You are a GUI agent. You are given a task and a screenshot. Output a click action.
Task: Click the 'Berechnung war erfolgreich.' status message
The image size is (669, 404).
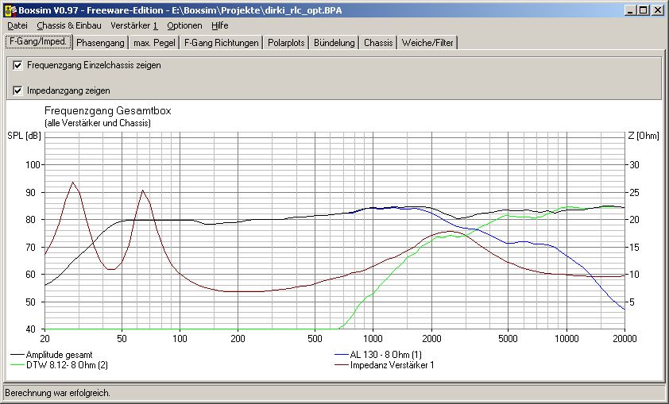pyautogui.click(x=57, y=393)
